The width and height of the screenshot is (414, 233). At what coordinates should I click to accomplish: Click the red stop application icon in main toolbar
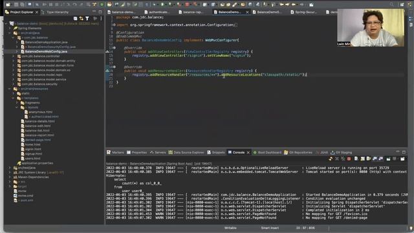coord(187,5)
